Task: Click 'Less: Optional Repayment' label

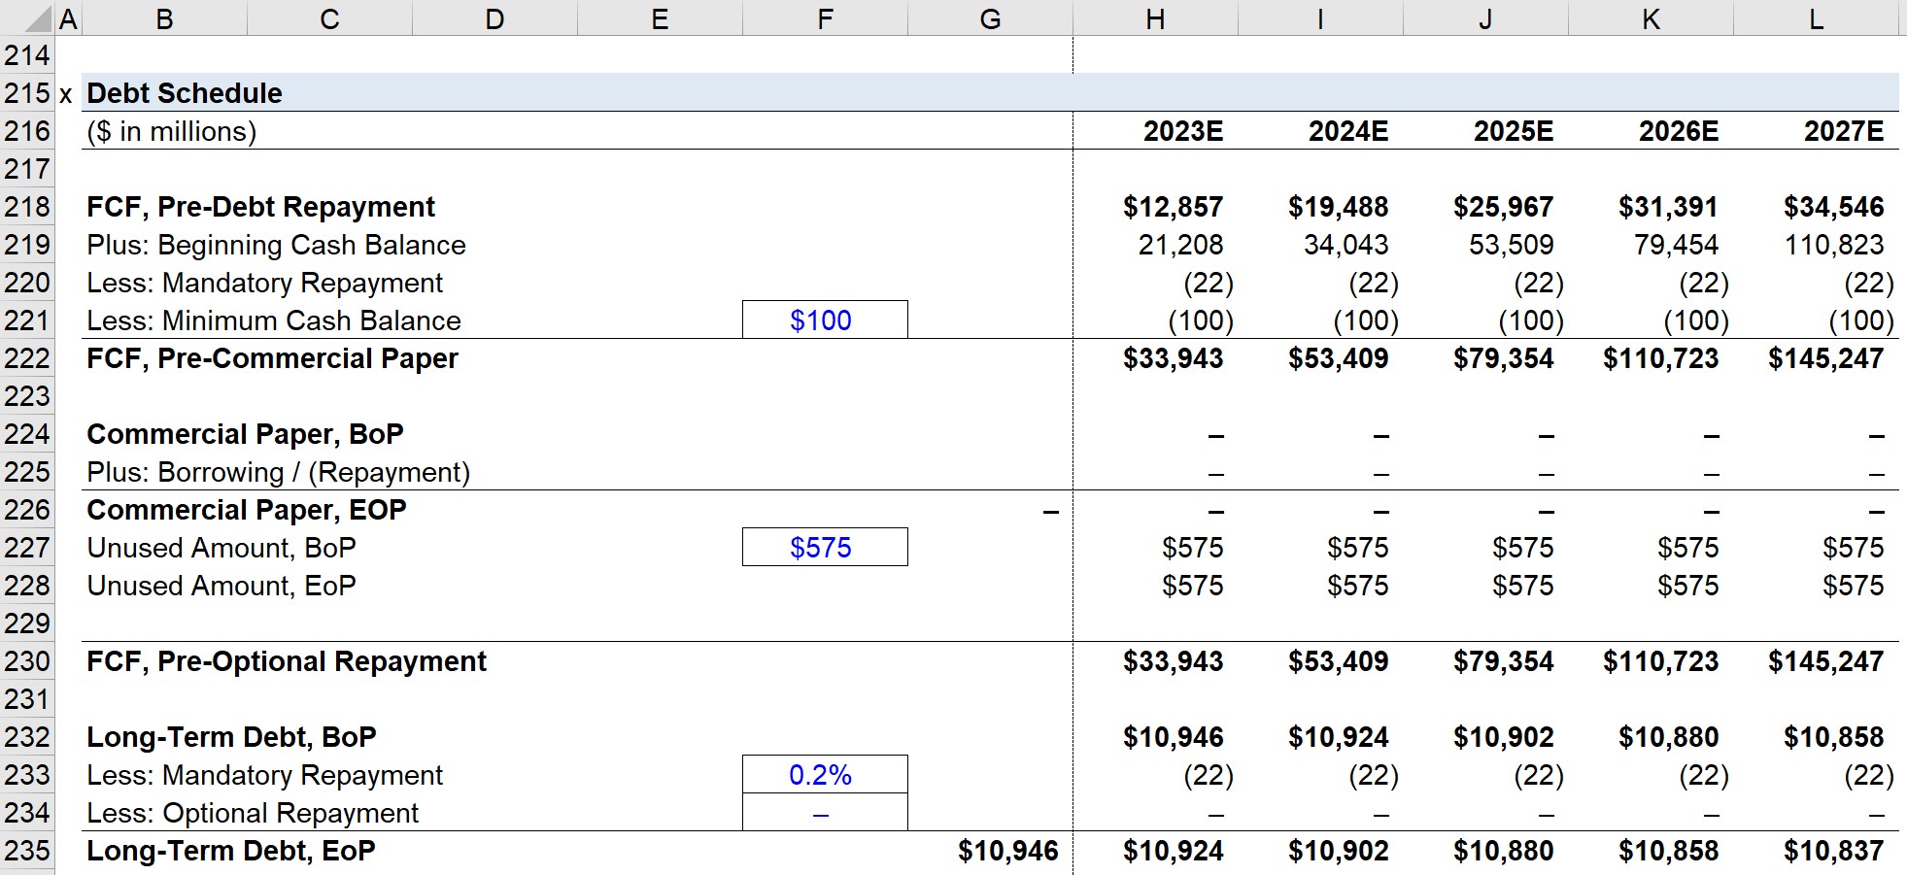Action: point(253,813)
